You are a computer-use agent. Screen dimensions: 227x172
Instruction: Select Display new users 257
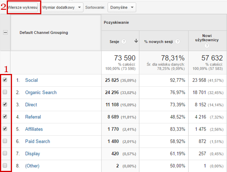click(x=202, y=154)
